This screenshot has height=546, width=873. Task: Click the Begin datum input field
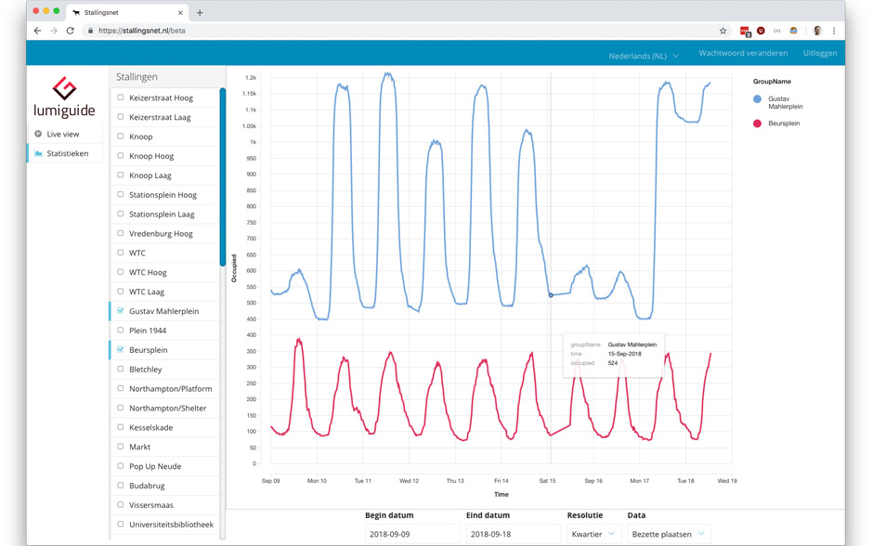point(411,534)
